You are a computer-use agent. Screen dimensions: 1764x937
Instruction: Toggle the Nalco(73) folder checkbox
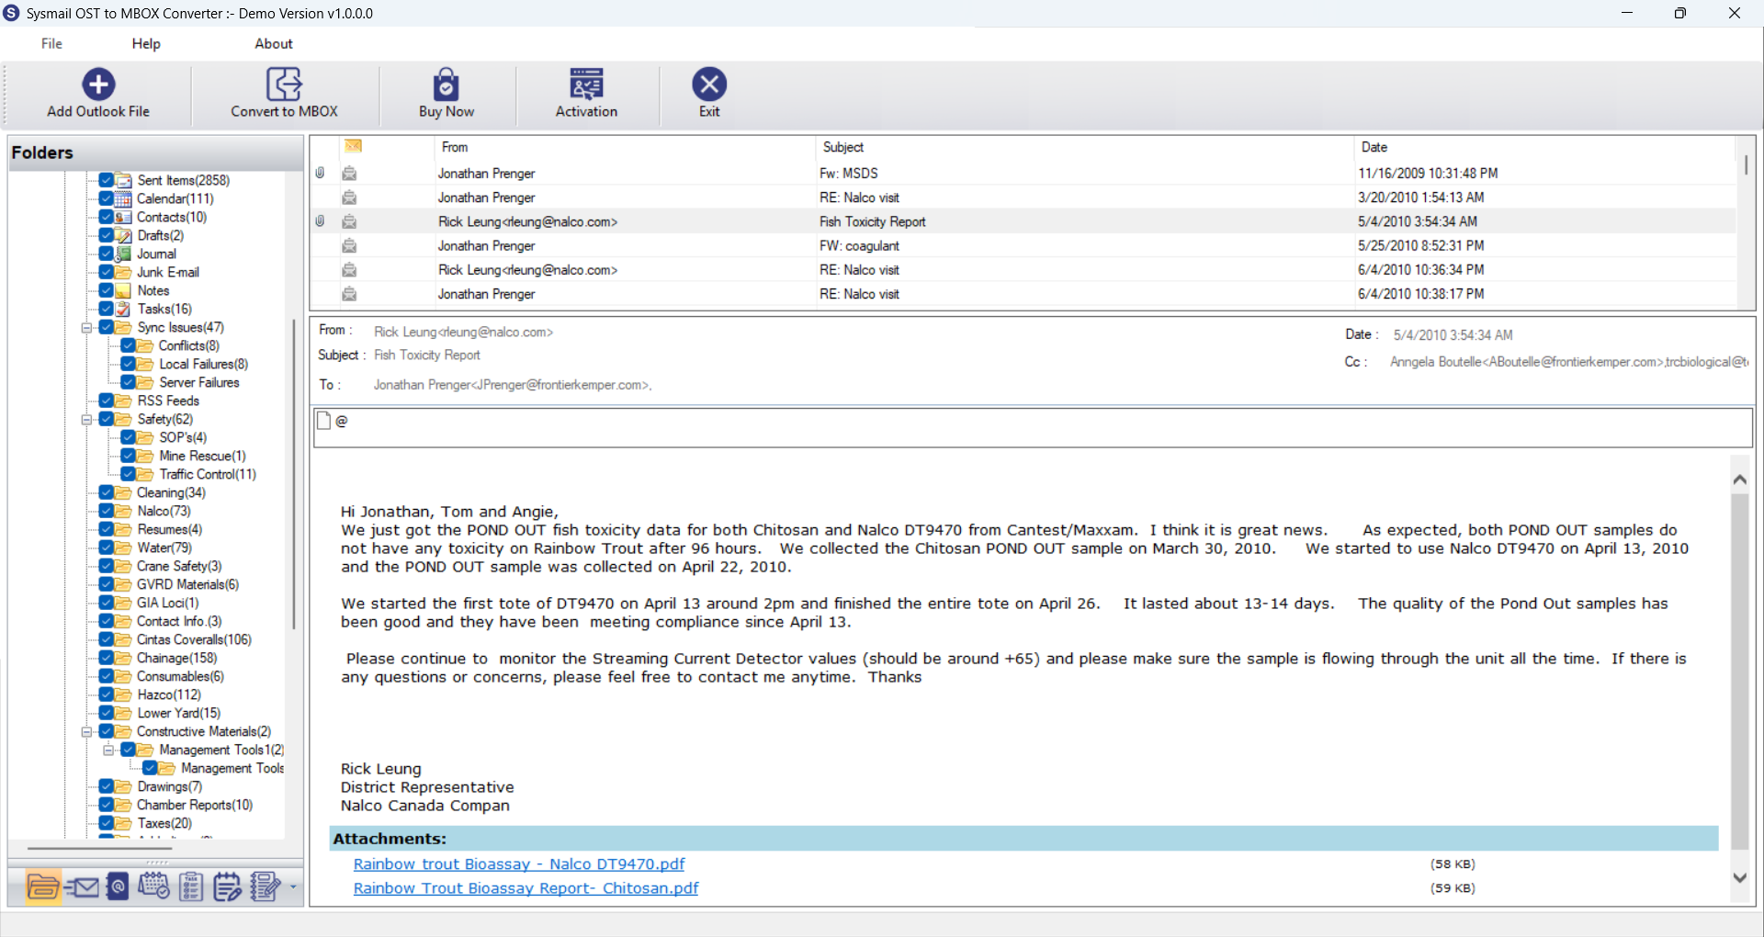click(x=106, y=511)
